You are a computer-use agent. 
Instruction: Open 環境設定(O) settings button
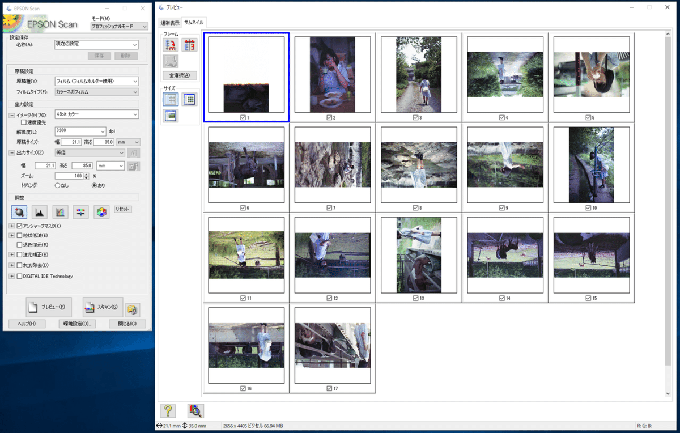click(x=77, y=324)
